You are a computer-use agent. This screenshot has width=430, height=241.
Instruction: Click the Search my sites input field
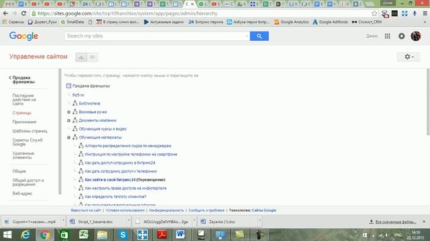[157, 36]
